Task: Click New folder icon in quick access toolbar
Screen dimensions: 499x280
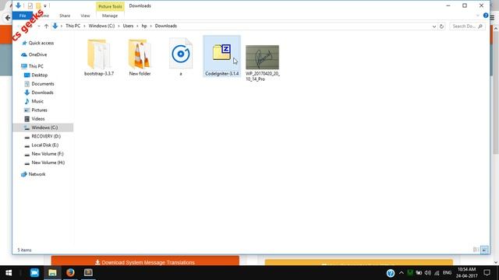Action: pos(38,5)
